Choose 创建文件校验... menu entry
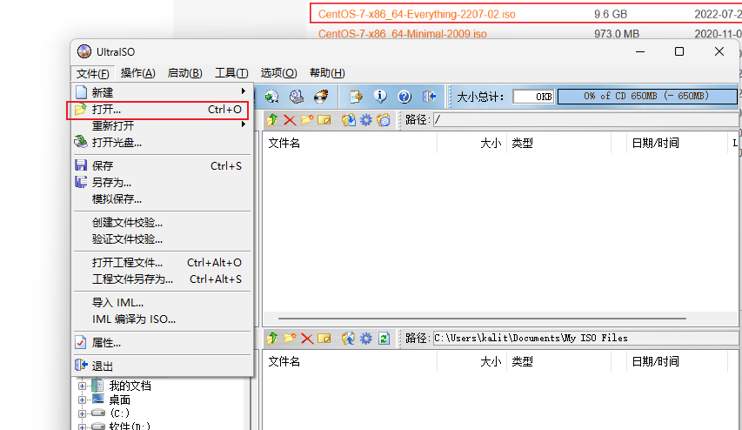Viewport: 742px width, 430px height. [162, 223]
